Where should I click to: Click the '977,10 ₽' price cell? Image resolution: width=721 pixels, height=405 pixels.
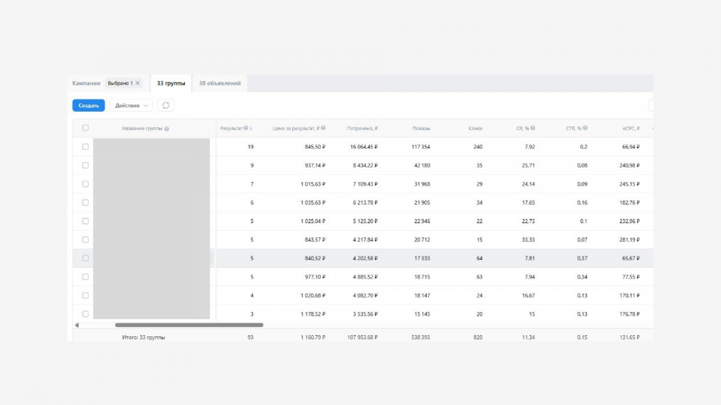click(x=315, y=277)
